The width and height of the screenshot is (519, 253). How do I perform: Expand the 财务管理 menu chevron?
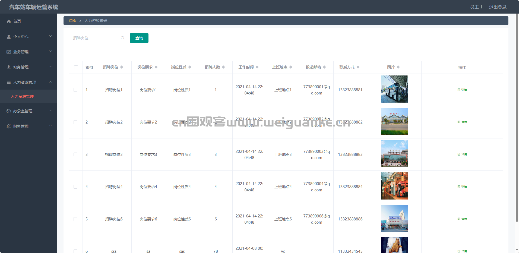click(50, 126)
